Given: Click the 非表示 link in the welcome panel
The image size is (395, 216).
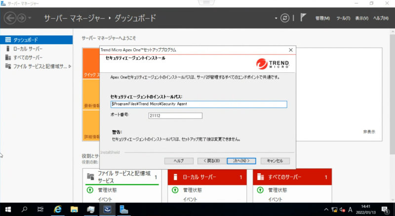Looking at the screenshot, I should click(369, 131).
